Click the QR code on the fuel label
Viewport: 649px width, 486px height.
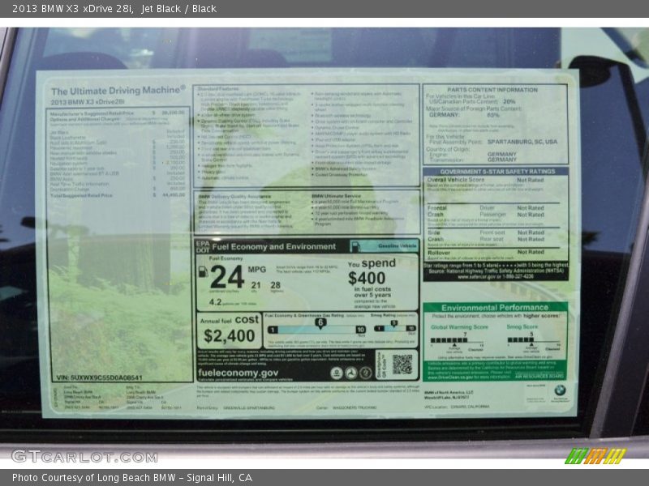tap(402, 364)
